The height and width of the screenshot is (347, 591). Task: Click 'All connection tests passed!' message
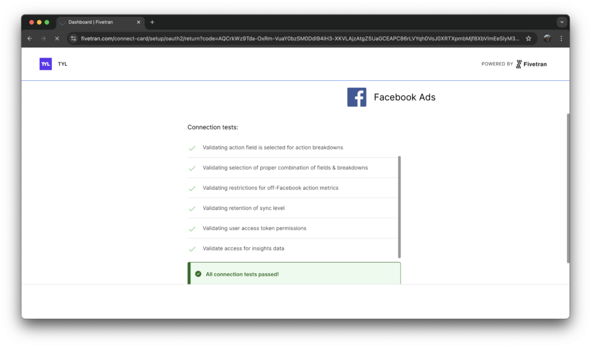point(242,274)
